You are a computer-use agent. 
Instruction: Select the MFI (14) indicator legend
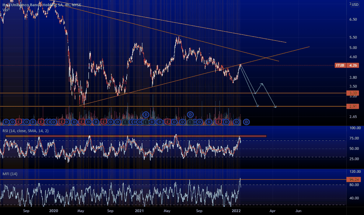tap(10, 174)
